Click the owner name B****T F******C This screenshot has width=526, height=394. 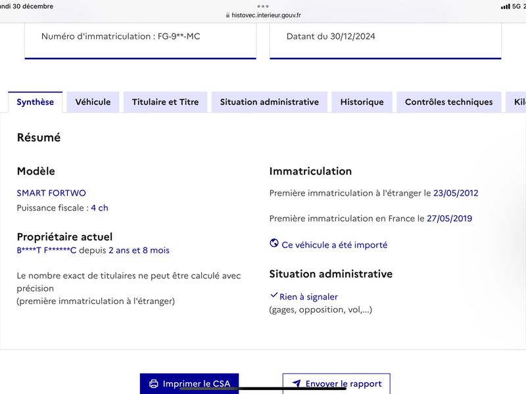click(47, 250)
